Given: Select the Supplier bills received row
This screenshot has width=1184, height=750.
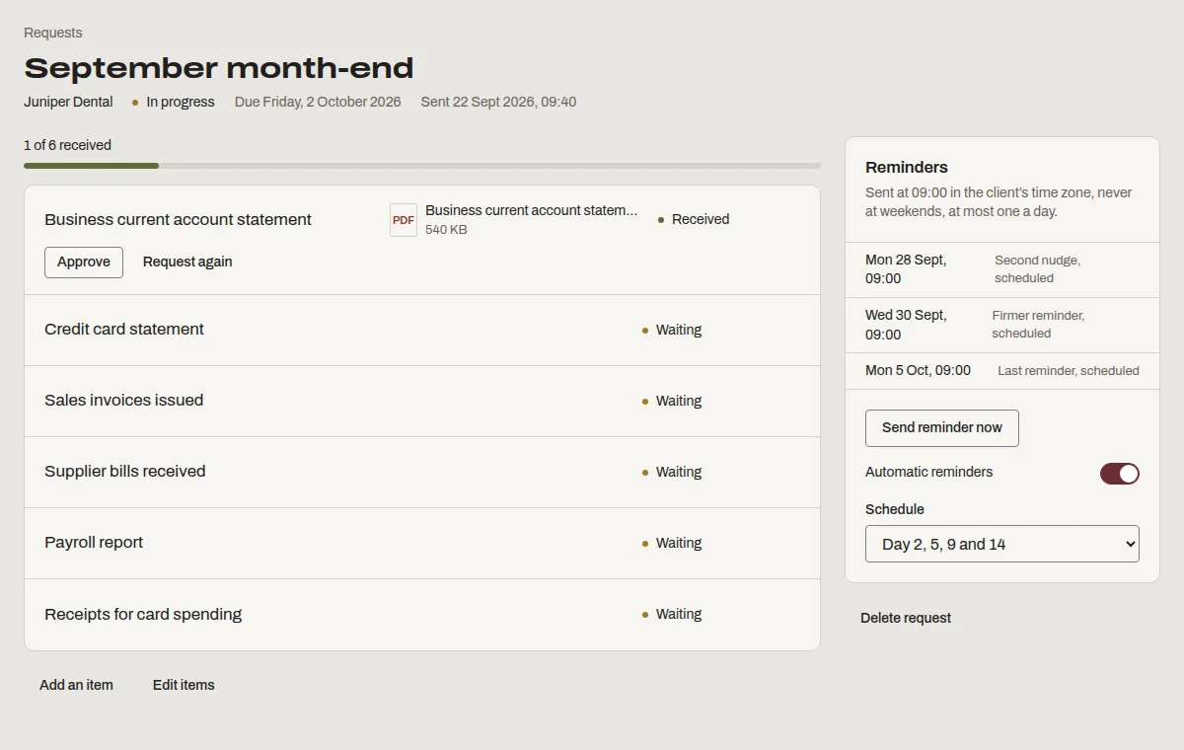Looking at the screenshot, I should (x=422, y=472).
